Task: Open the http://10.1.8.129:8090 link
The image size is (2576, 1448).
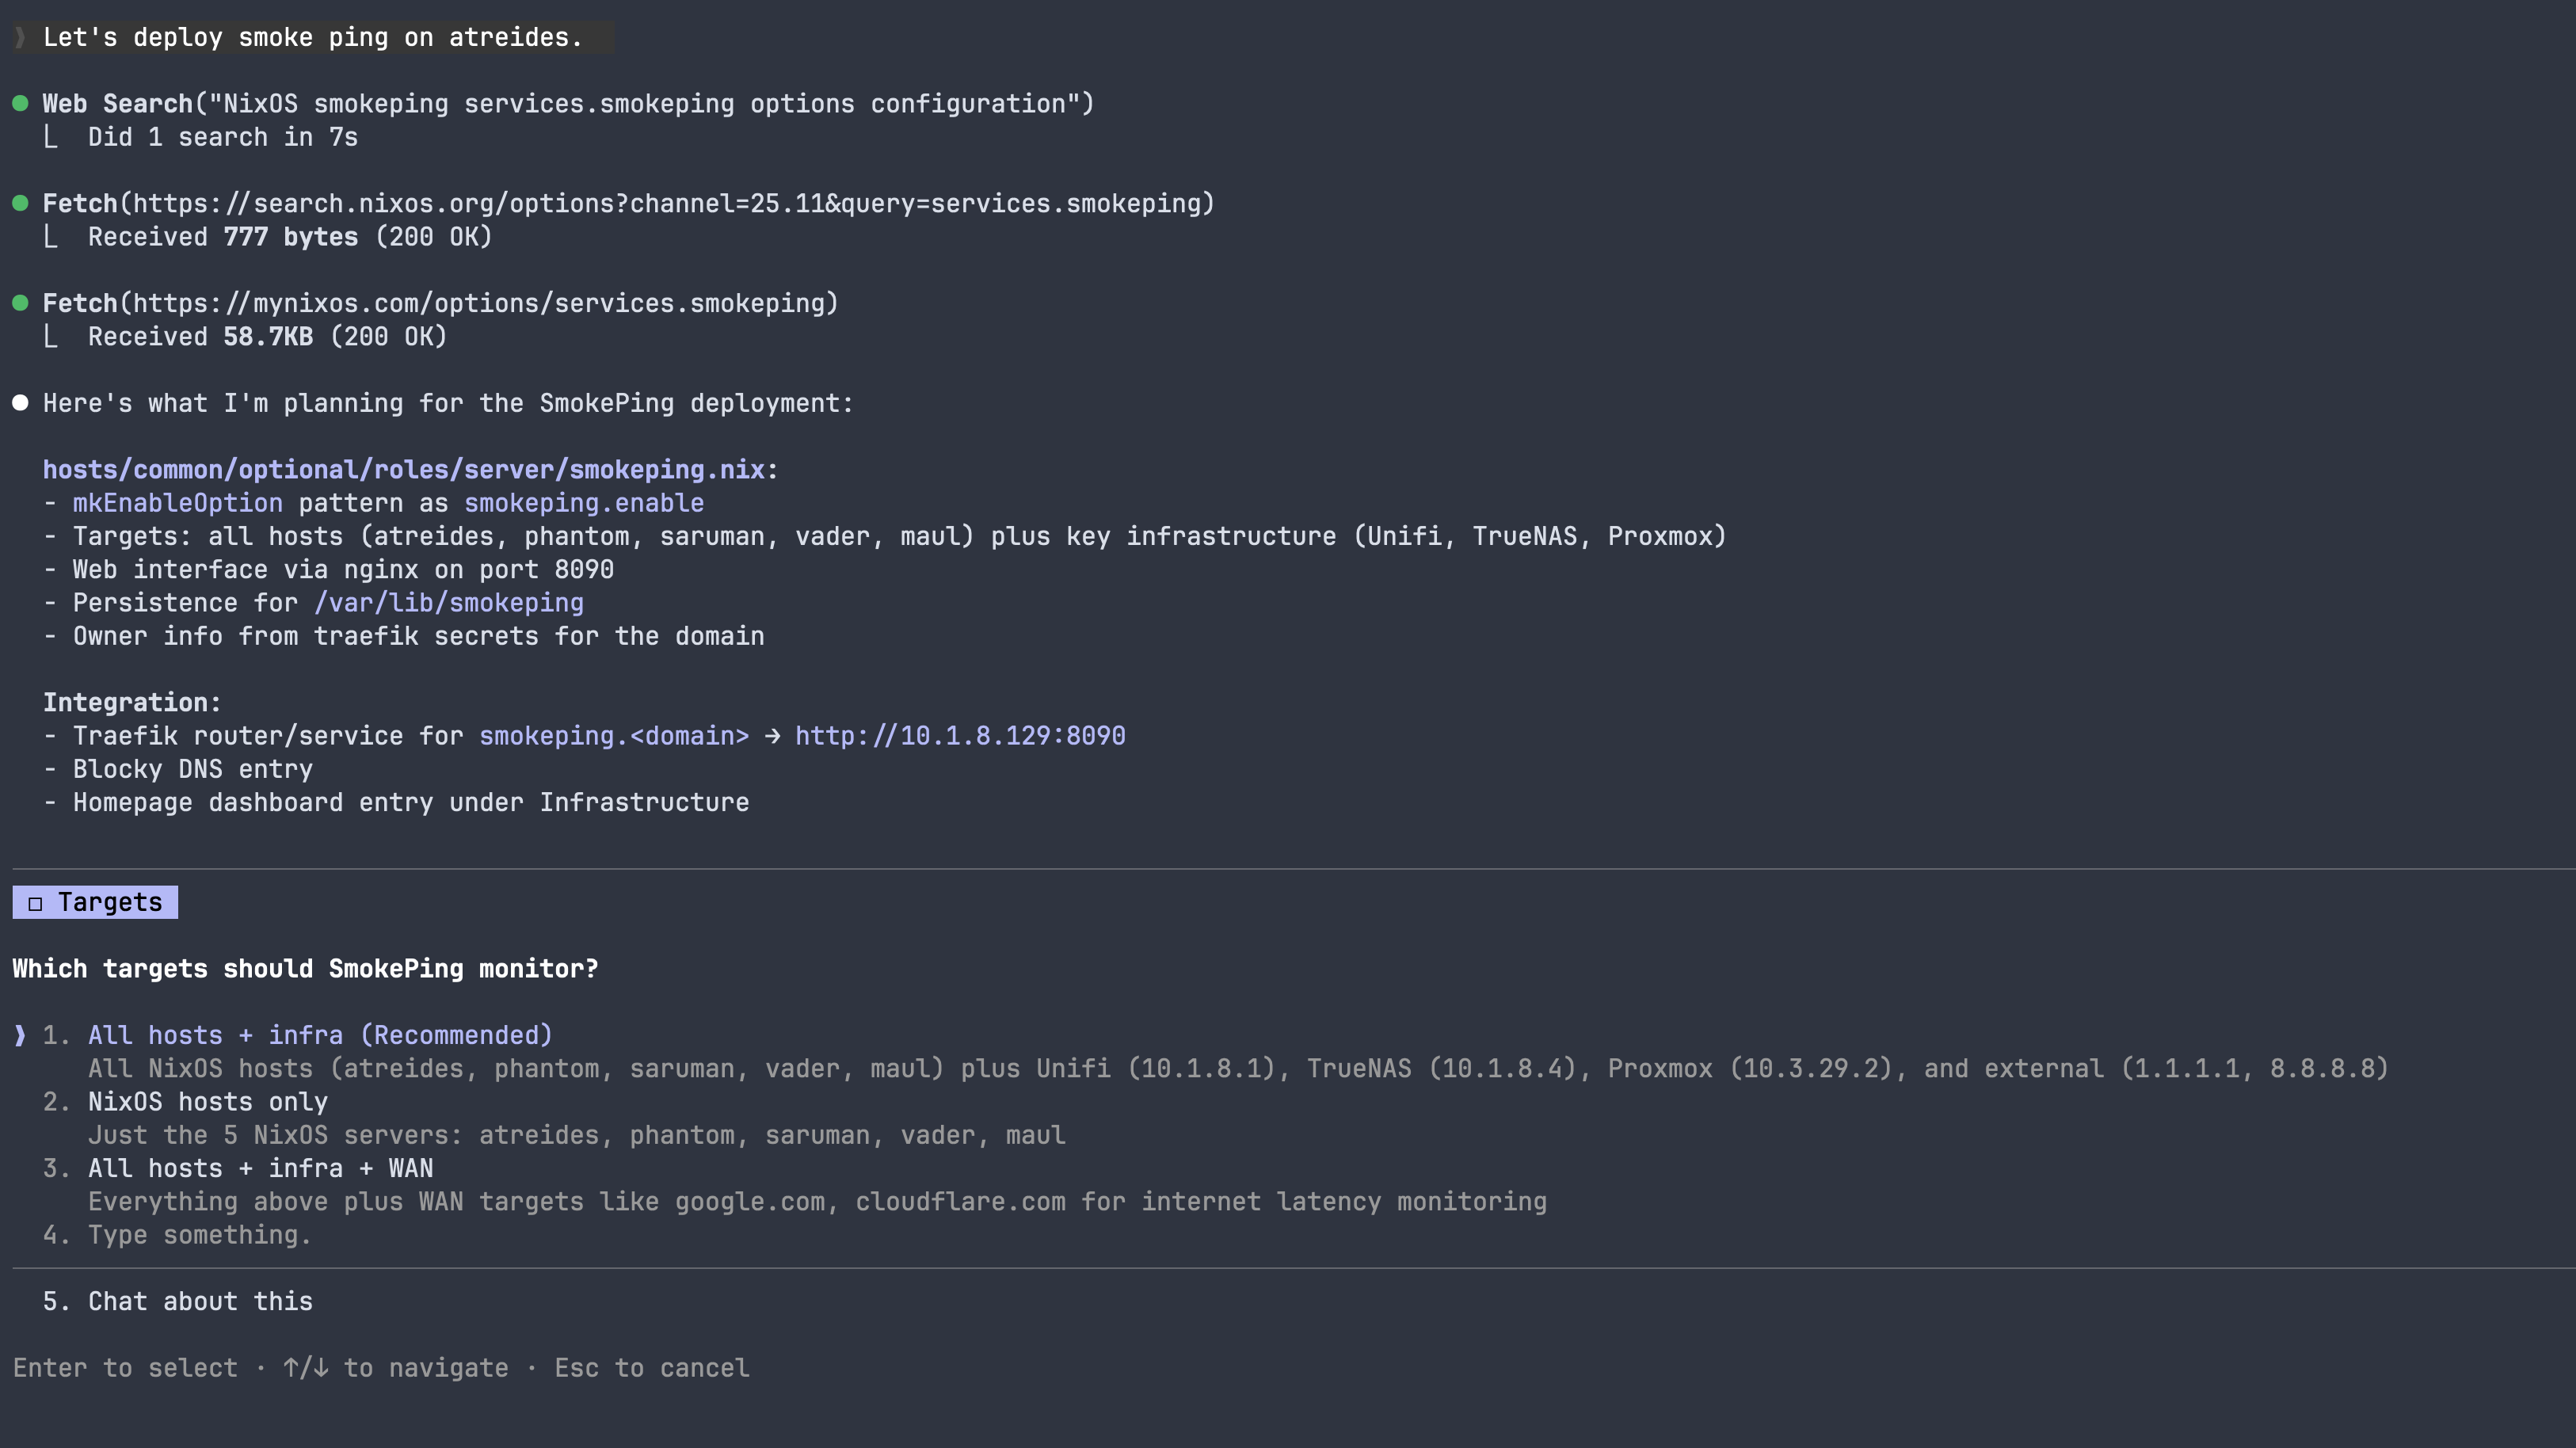Action: click(x=960, y=736)
